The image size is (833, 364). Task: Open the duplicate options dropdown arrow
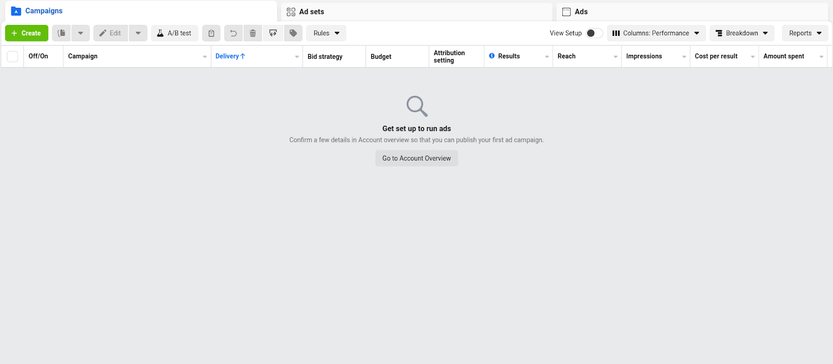pyautogui.click(x=81, y=33)
